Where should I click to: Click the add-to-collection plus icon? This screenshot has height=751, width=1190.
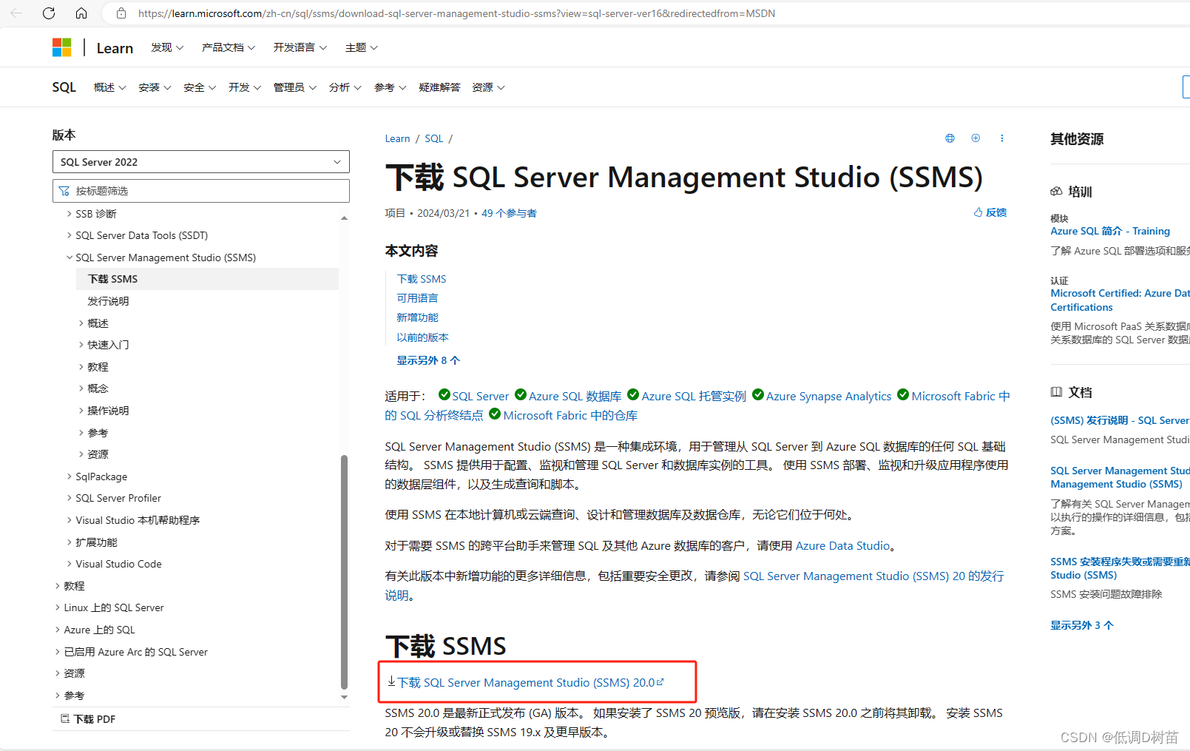[976, 138]
